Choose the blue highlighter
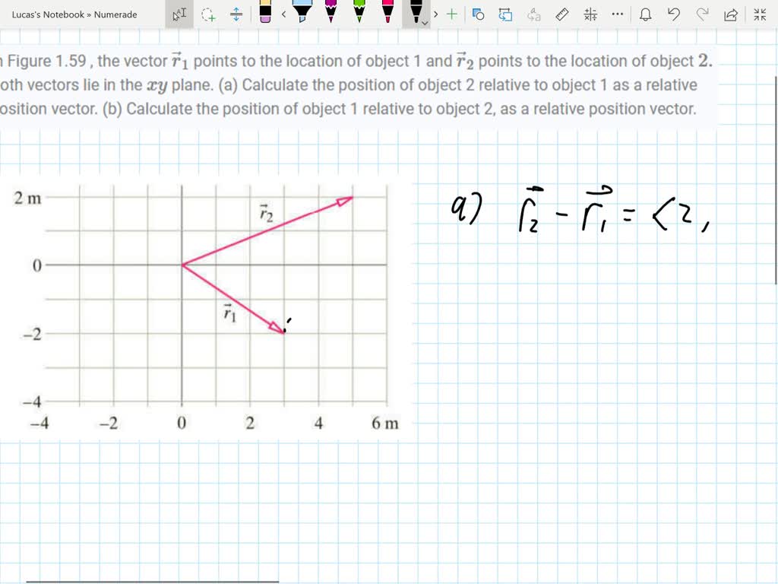Screen dimensions: 778x584 tap(301, 14)
